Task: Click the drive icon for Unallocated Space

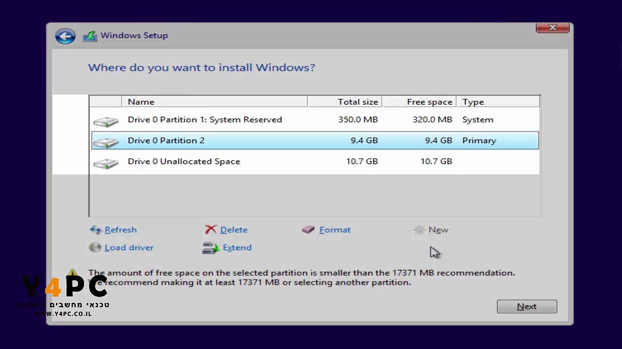Action: click(105, 162)
